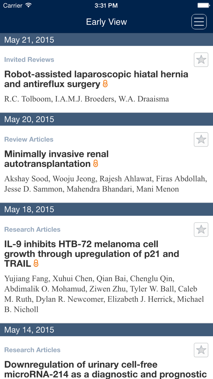Star the Downregulation microRNA-214 article

201,350
